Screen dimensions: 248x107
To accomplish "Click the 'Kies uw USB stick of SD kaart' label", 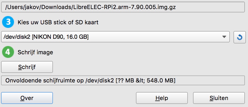I will (58, 22).
